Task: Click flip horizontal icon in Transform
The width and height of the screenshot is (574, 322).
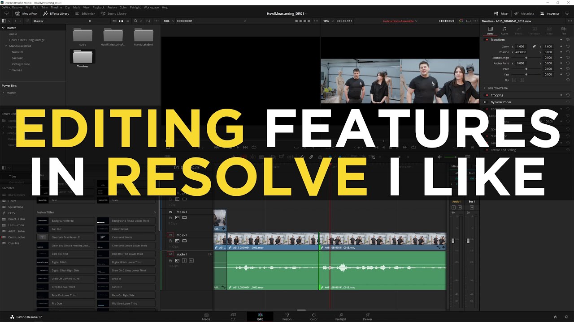Action: click(514, 80)
